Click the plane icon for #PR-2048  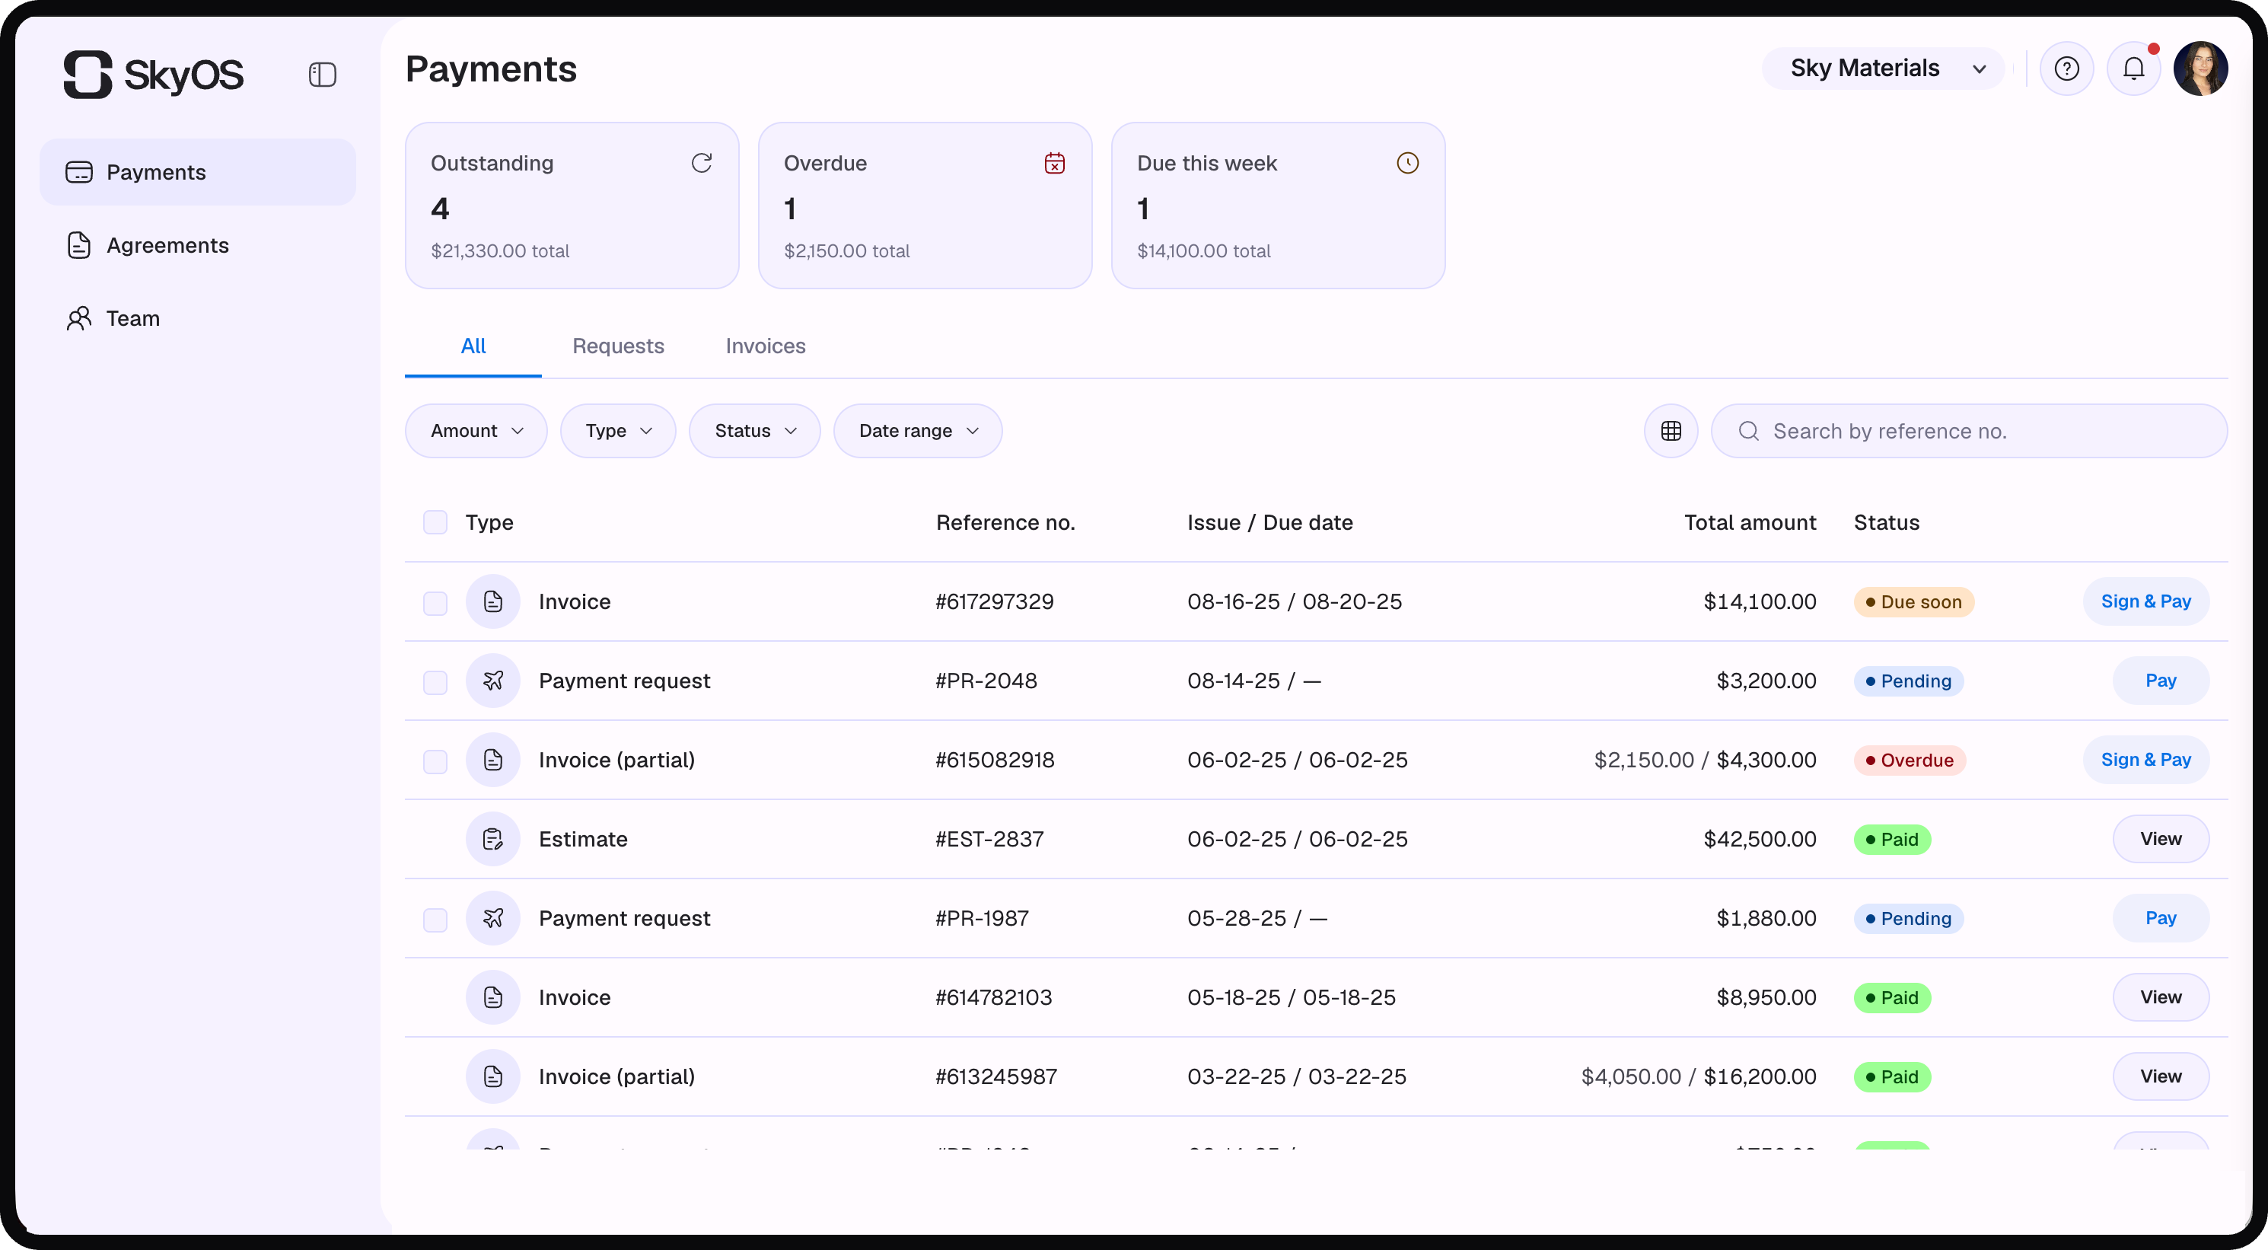[x=493, y=681]
